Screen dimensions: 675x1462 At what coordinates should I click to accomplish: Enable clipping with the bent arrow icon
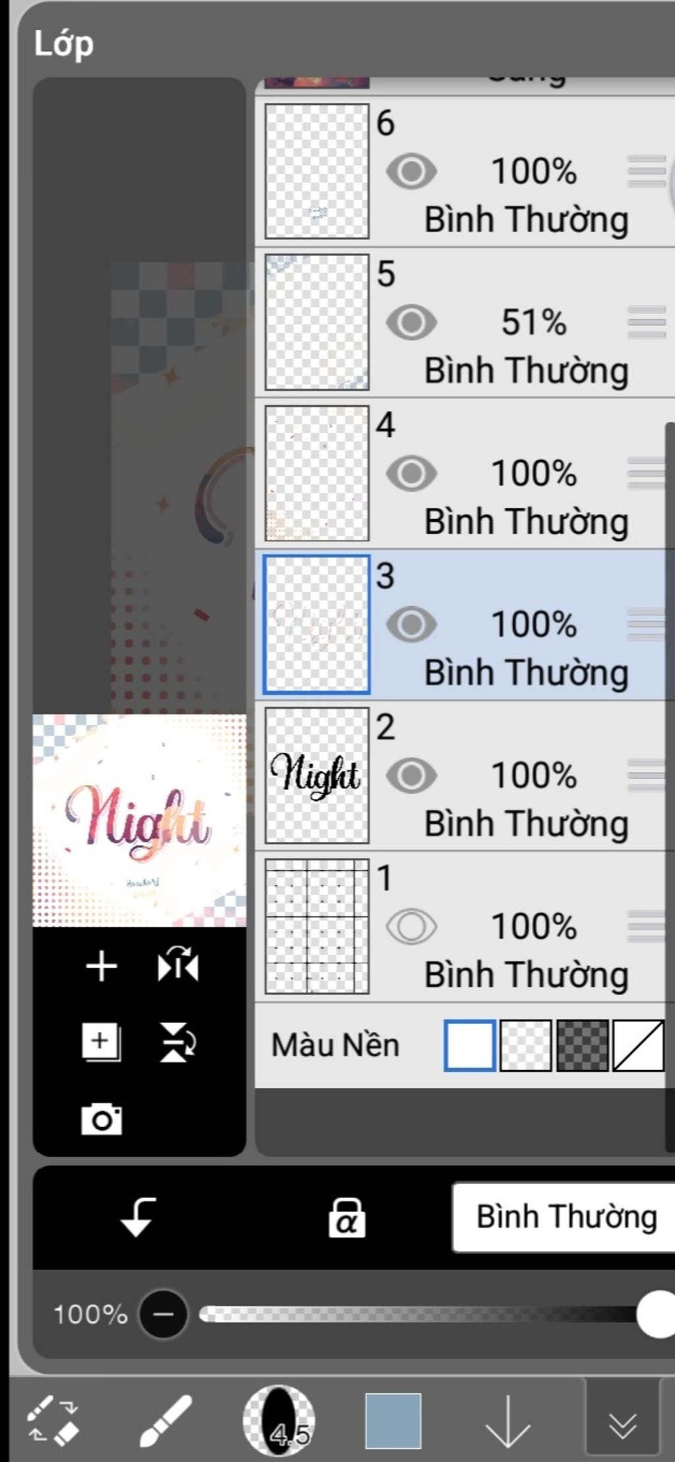[138, 1217]
